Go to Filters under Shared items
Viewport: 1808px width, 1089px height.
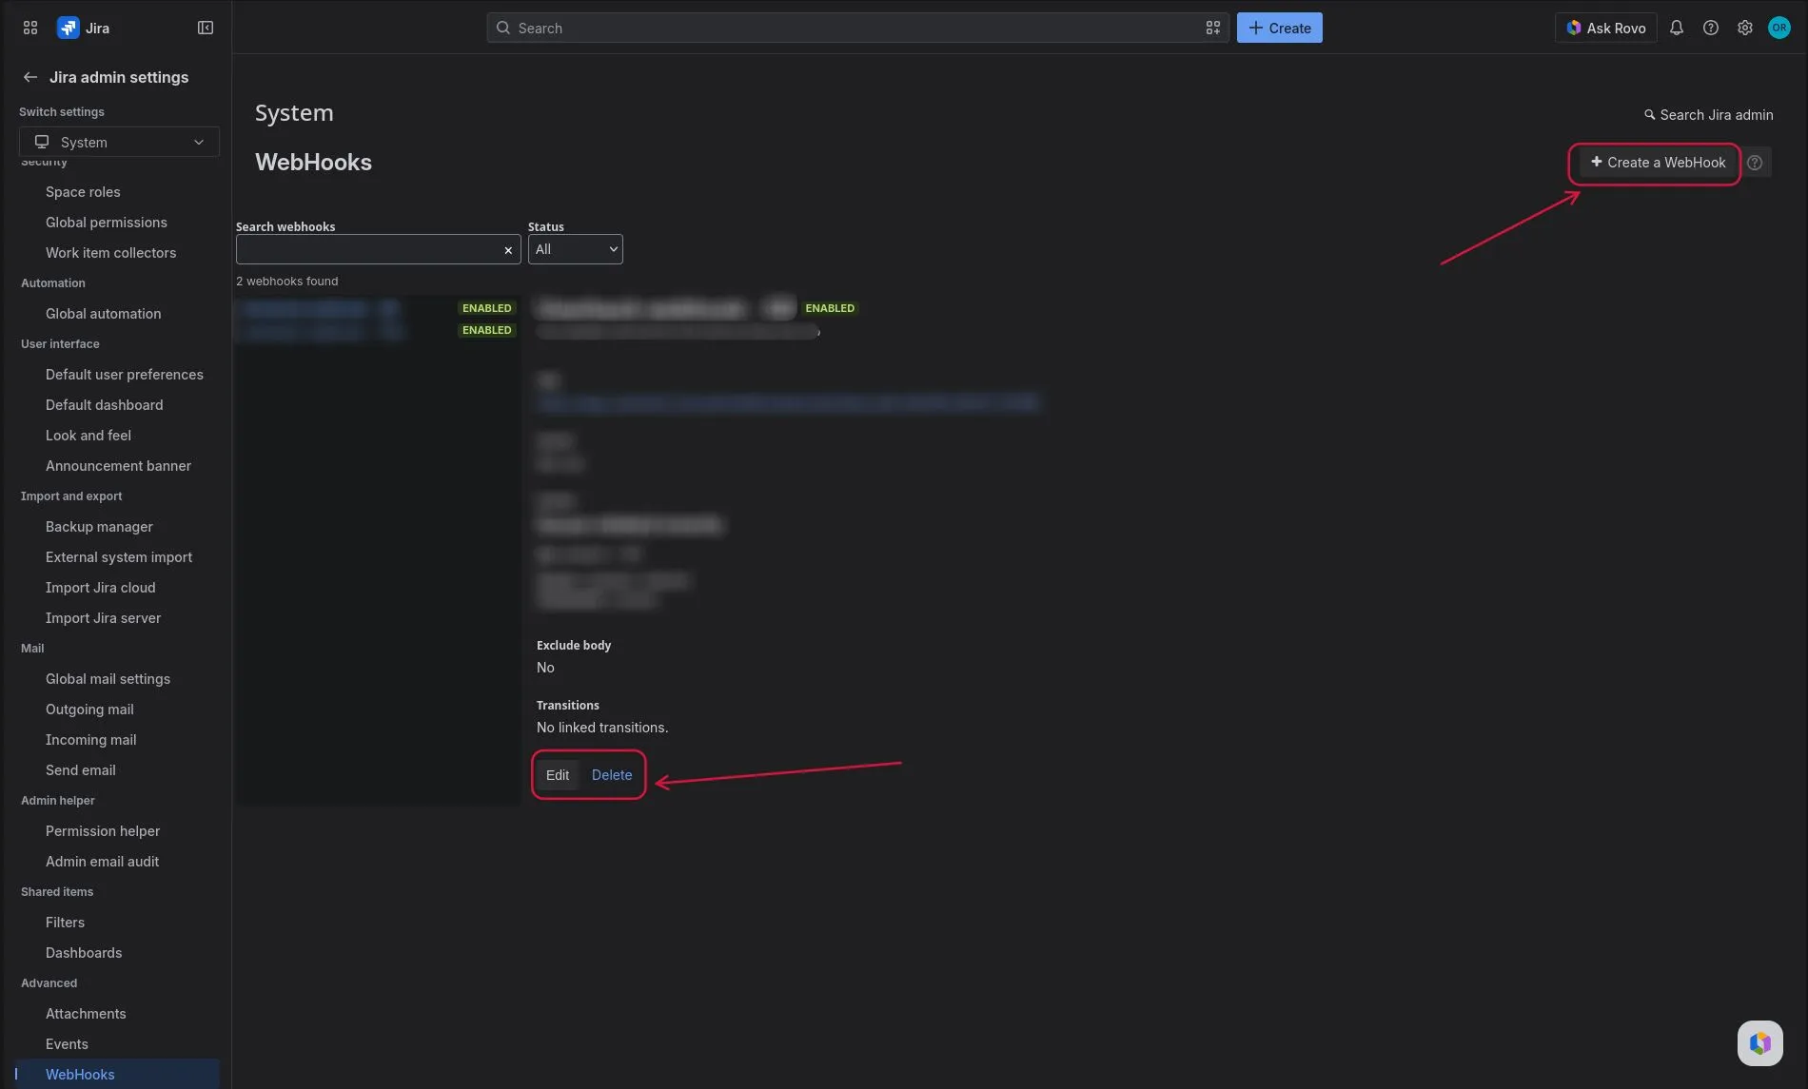(x=65, y=922)
